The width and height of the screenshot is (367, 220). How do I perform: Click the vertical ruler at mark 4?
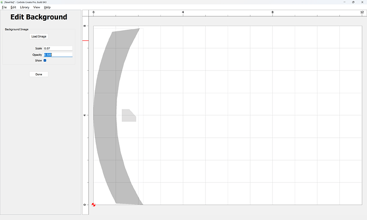86,115
